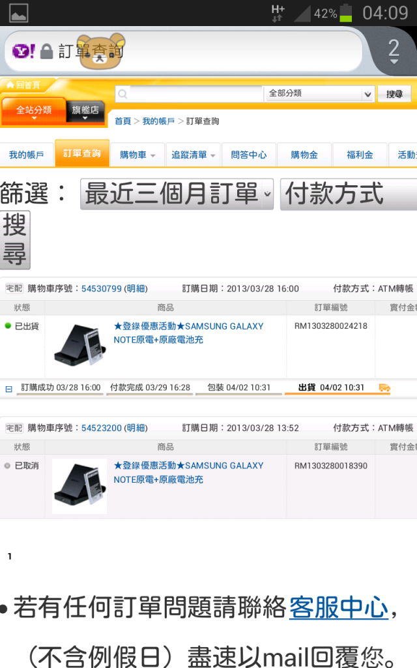Tap the battery status icon
Screen dimensions: 417x668
click(345, 13)
